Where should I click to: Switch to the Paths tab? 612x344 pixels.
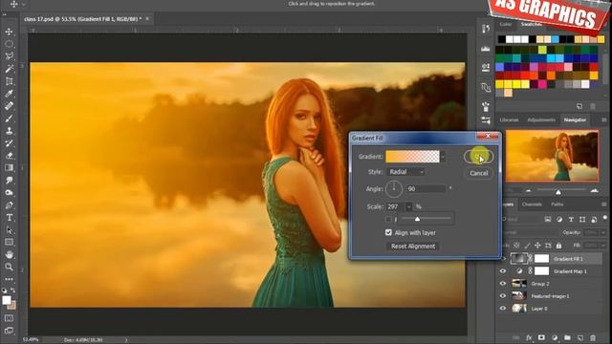[557, 204]
